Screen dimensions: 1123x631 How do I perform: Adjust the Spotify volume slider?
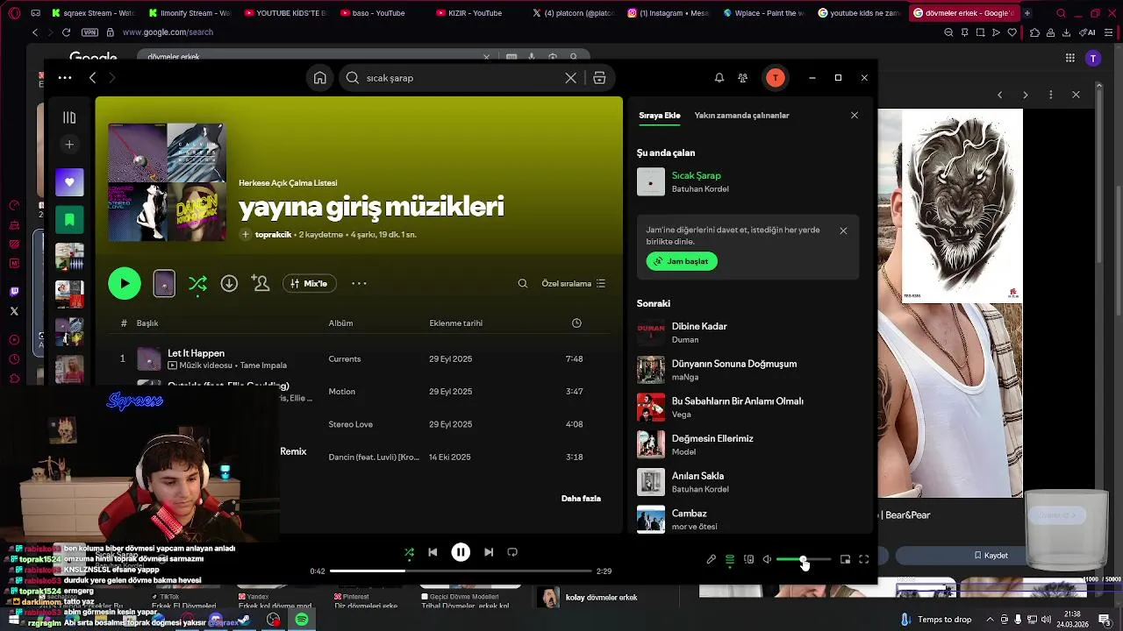[804, 559]
